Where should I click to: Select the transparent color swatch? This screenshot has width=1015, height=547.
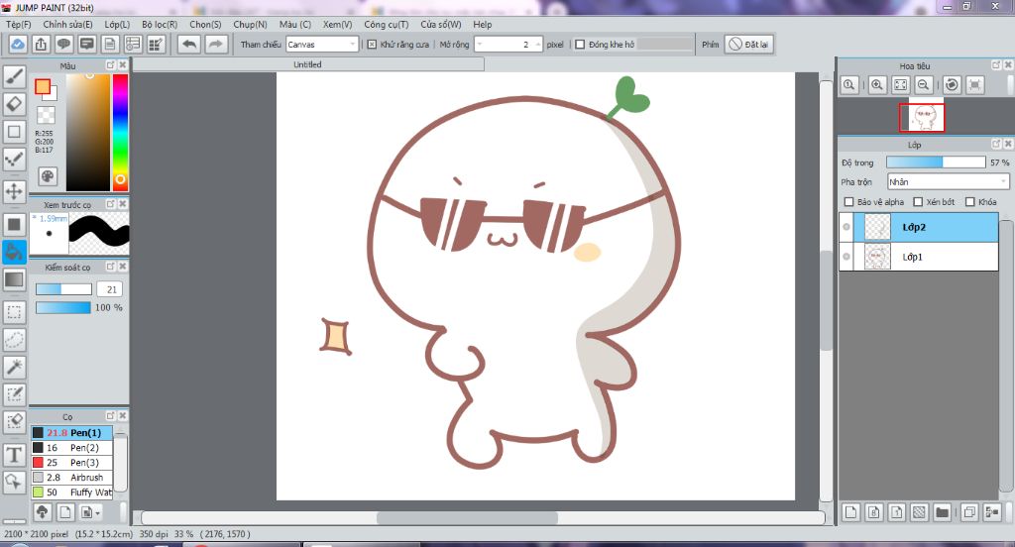[x=46, y=115]
